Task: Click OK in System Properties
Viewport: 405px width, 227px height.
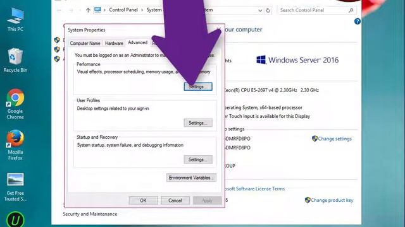Action: tap(144, 201)
